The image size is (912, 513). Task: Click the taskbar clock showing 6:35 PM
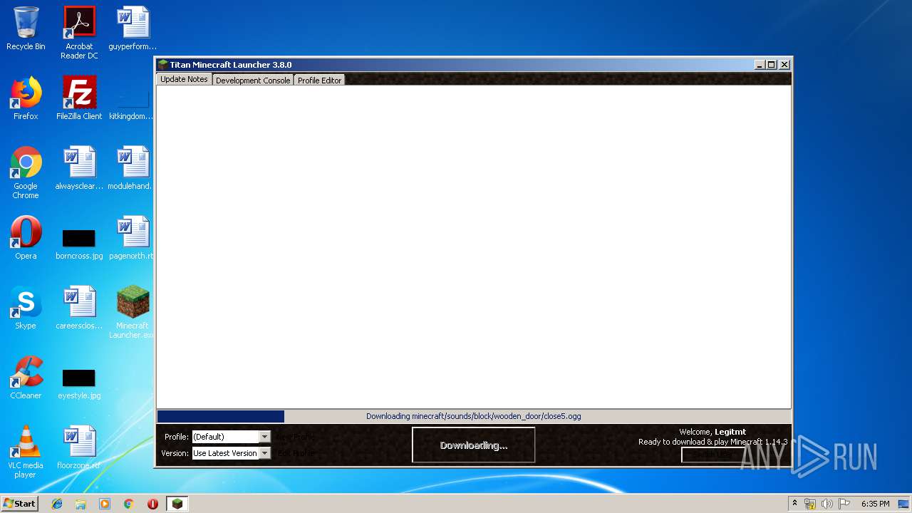(875, 504)
